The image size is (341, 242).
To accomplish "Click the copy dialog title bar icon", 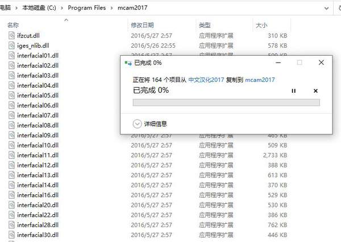I will coord(128,63).
